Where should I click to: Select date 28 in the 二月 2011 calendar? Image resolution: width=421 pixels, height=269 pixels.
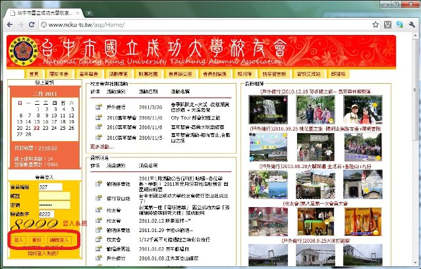(x=28, y=134)
